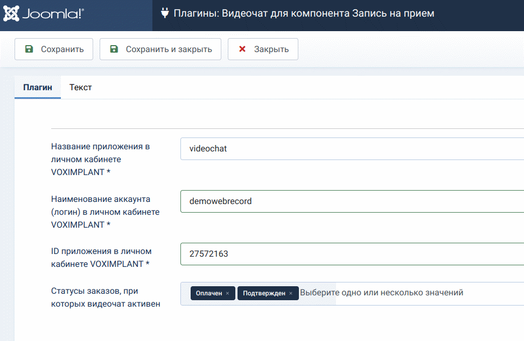Select the Оплачен tag text

point(209,293)
